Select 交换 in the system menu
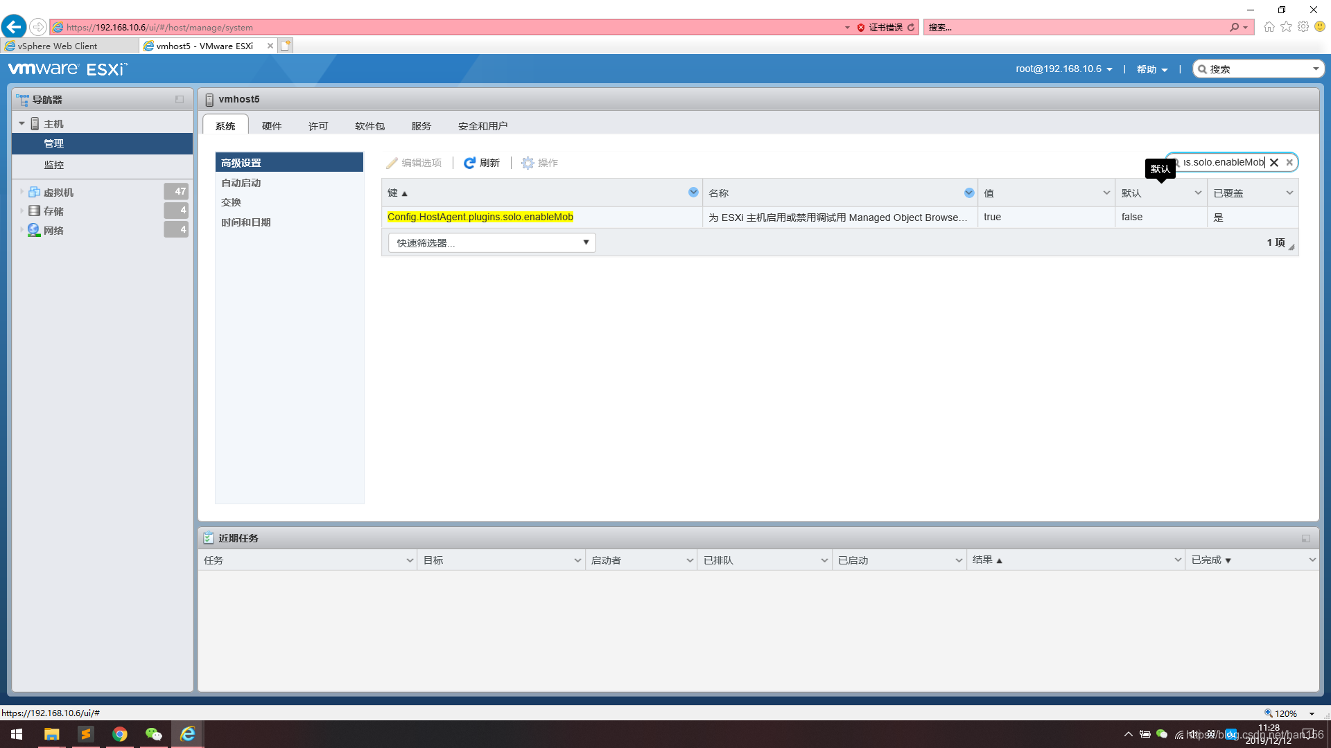1331x748 pixels. coord(289,202)
